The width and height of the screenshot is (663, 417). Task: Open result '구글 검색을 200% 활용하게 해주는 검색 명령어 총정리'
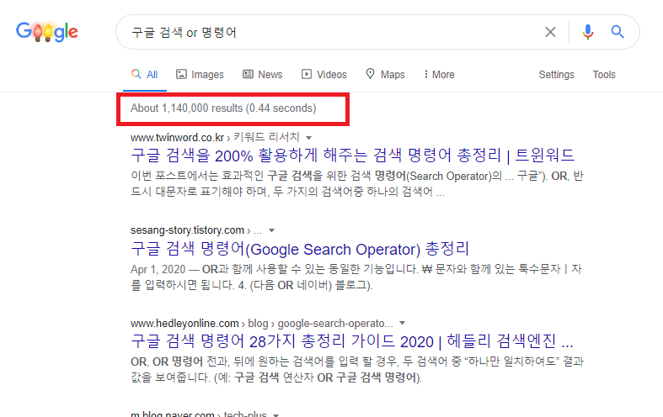[353, 156]
